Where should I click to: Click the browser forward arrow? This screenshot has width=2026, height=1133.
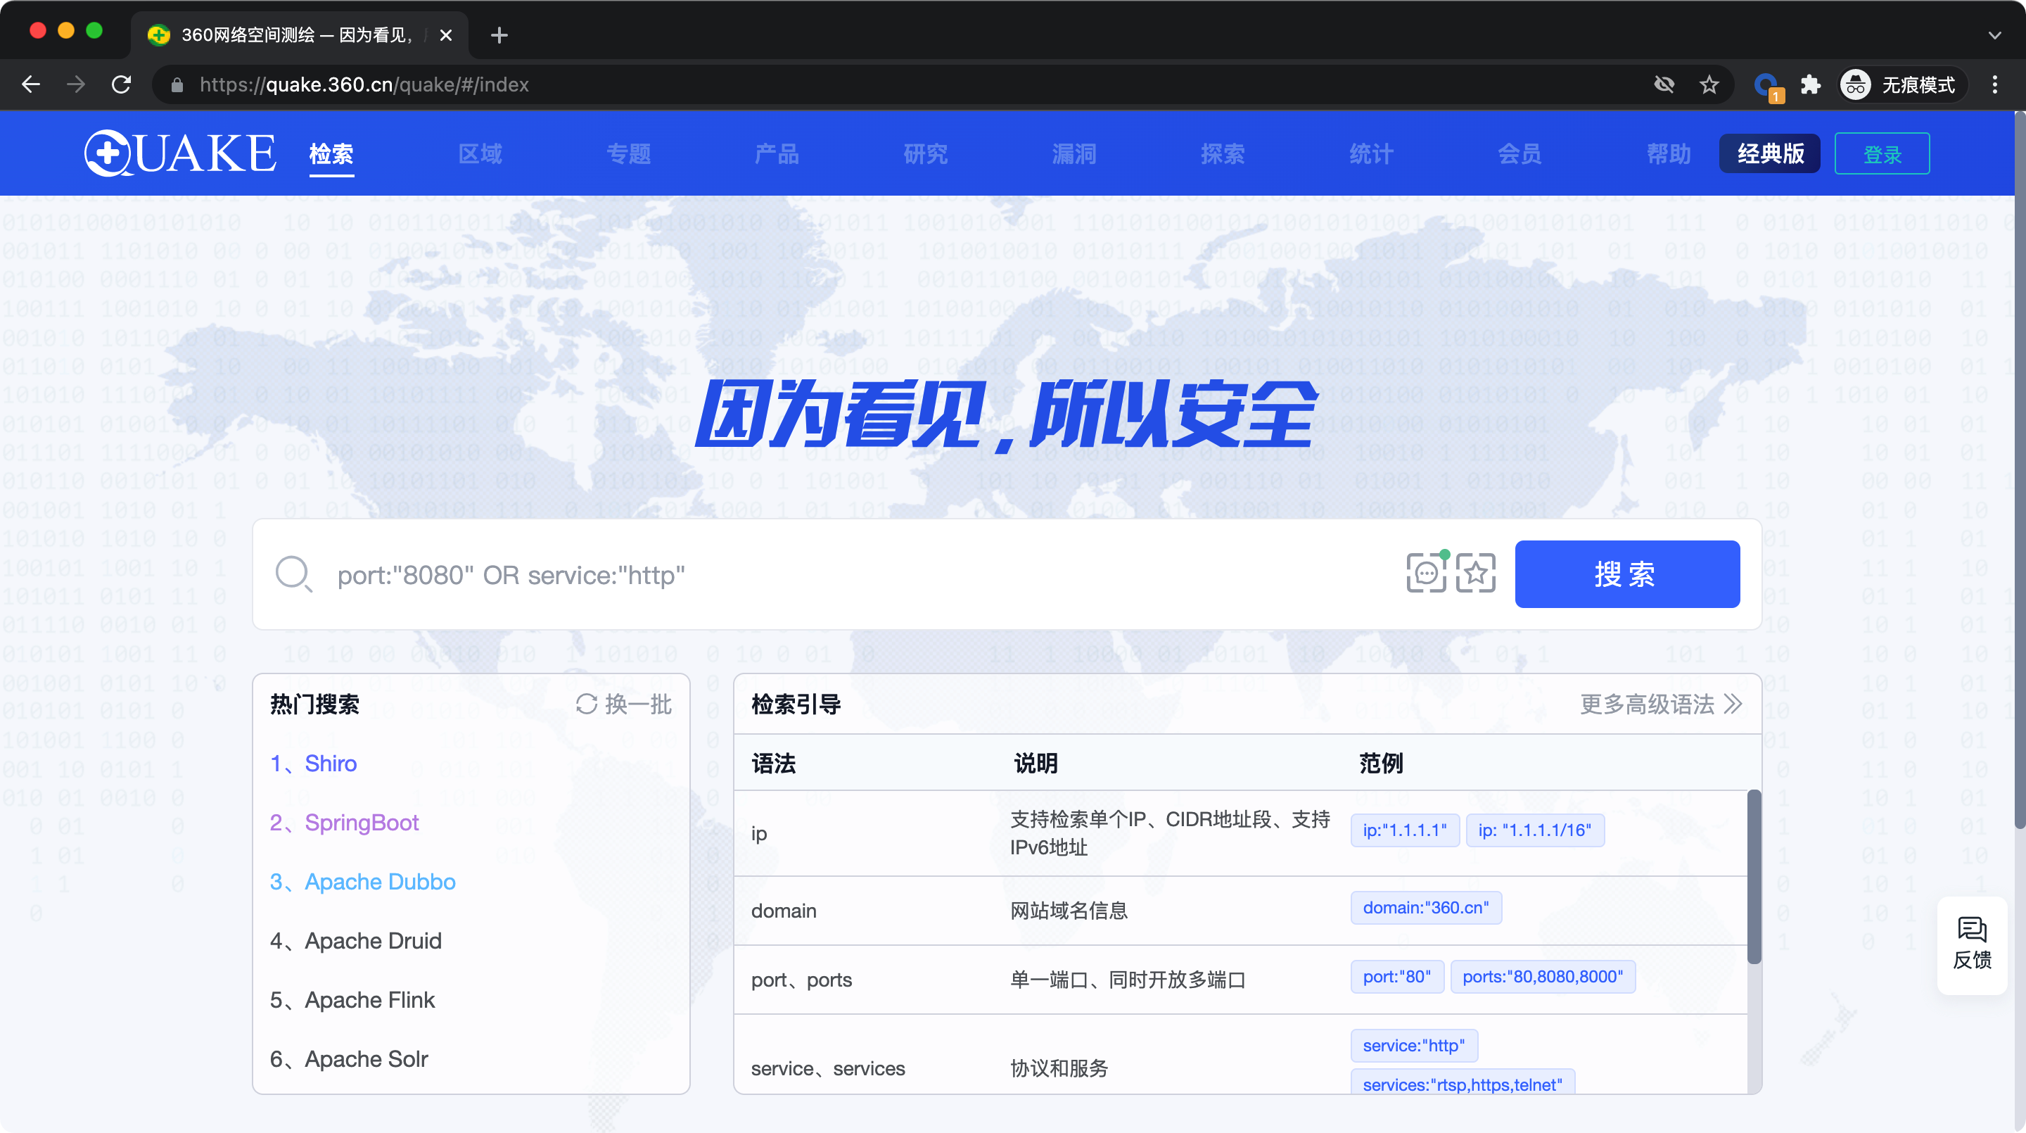click(76, 84)
